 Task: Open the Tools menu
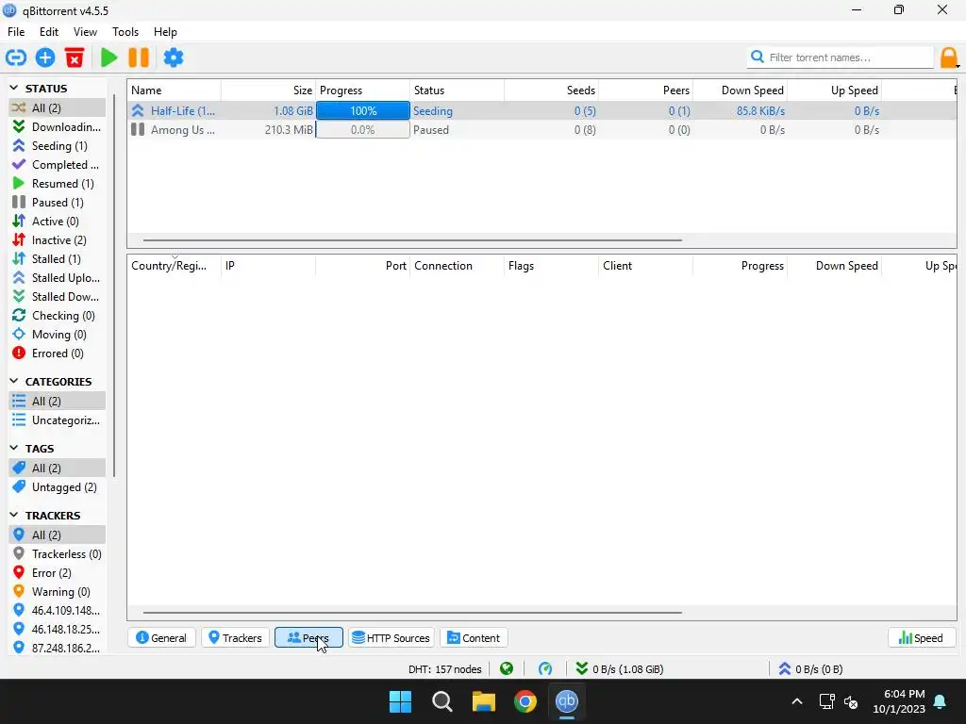pos(125,32)
